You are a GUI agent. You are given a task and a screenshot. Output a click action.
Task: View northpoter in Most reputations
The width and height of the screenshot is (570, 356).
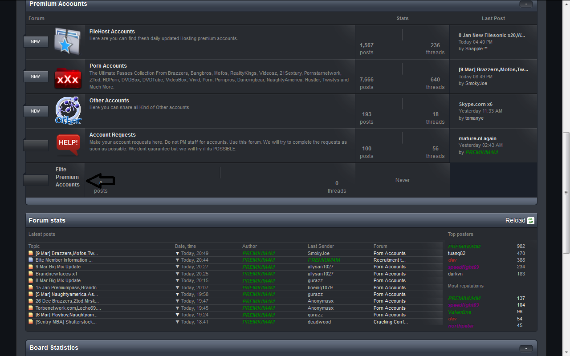[461, 326]
